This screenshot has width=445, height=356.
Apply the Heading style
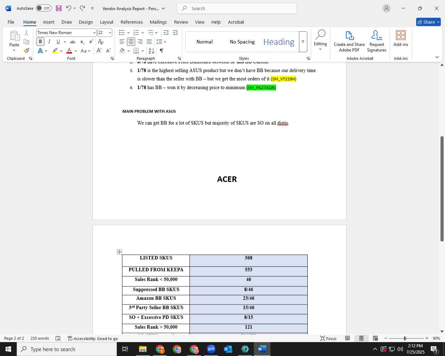coord(279,42)
